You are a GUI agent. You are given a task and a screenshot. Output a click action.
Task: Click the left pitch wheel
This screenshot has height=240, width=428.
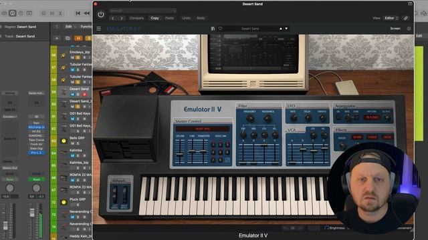click(115, 194)
